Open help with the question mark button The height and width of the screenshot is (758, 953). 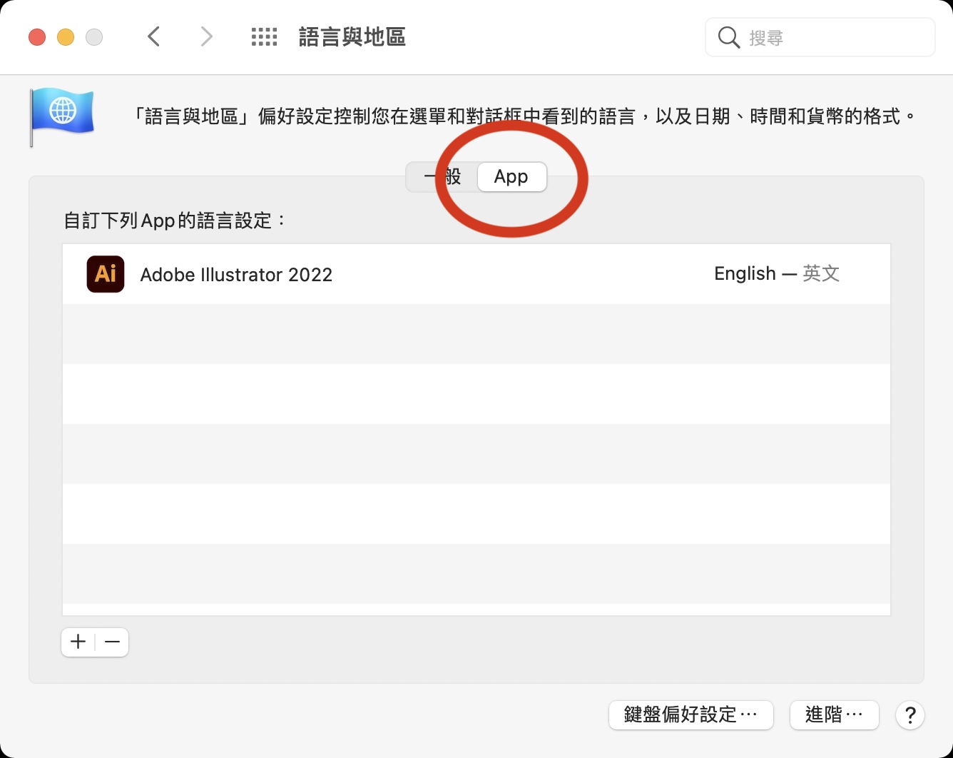(910, 715)
